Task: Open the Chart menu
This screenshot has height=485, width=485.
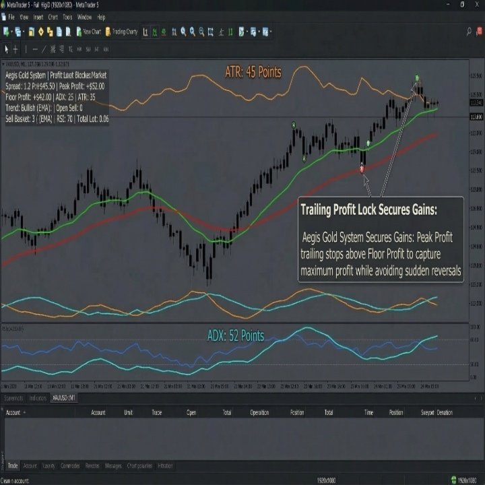Action: (x=53, y=17)
